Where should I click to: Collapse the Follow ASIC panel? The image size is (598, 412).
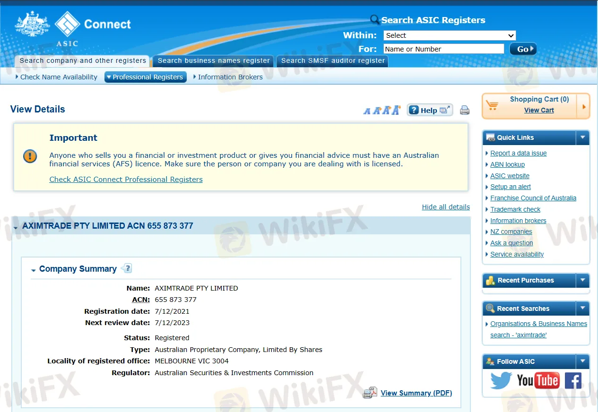[x=582, y=361]
